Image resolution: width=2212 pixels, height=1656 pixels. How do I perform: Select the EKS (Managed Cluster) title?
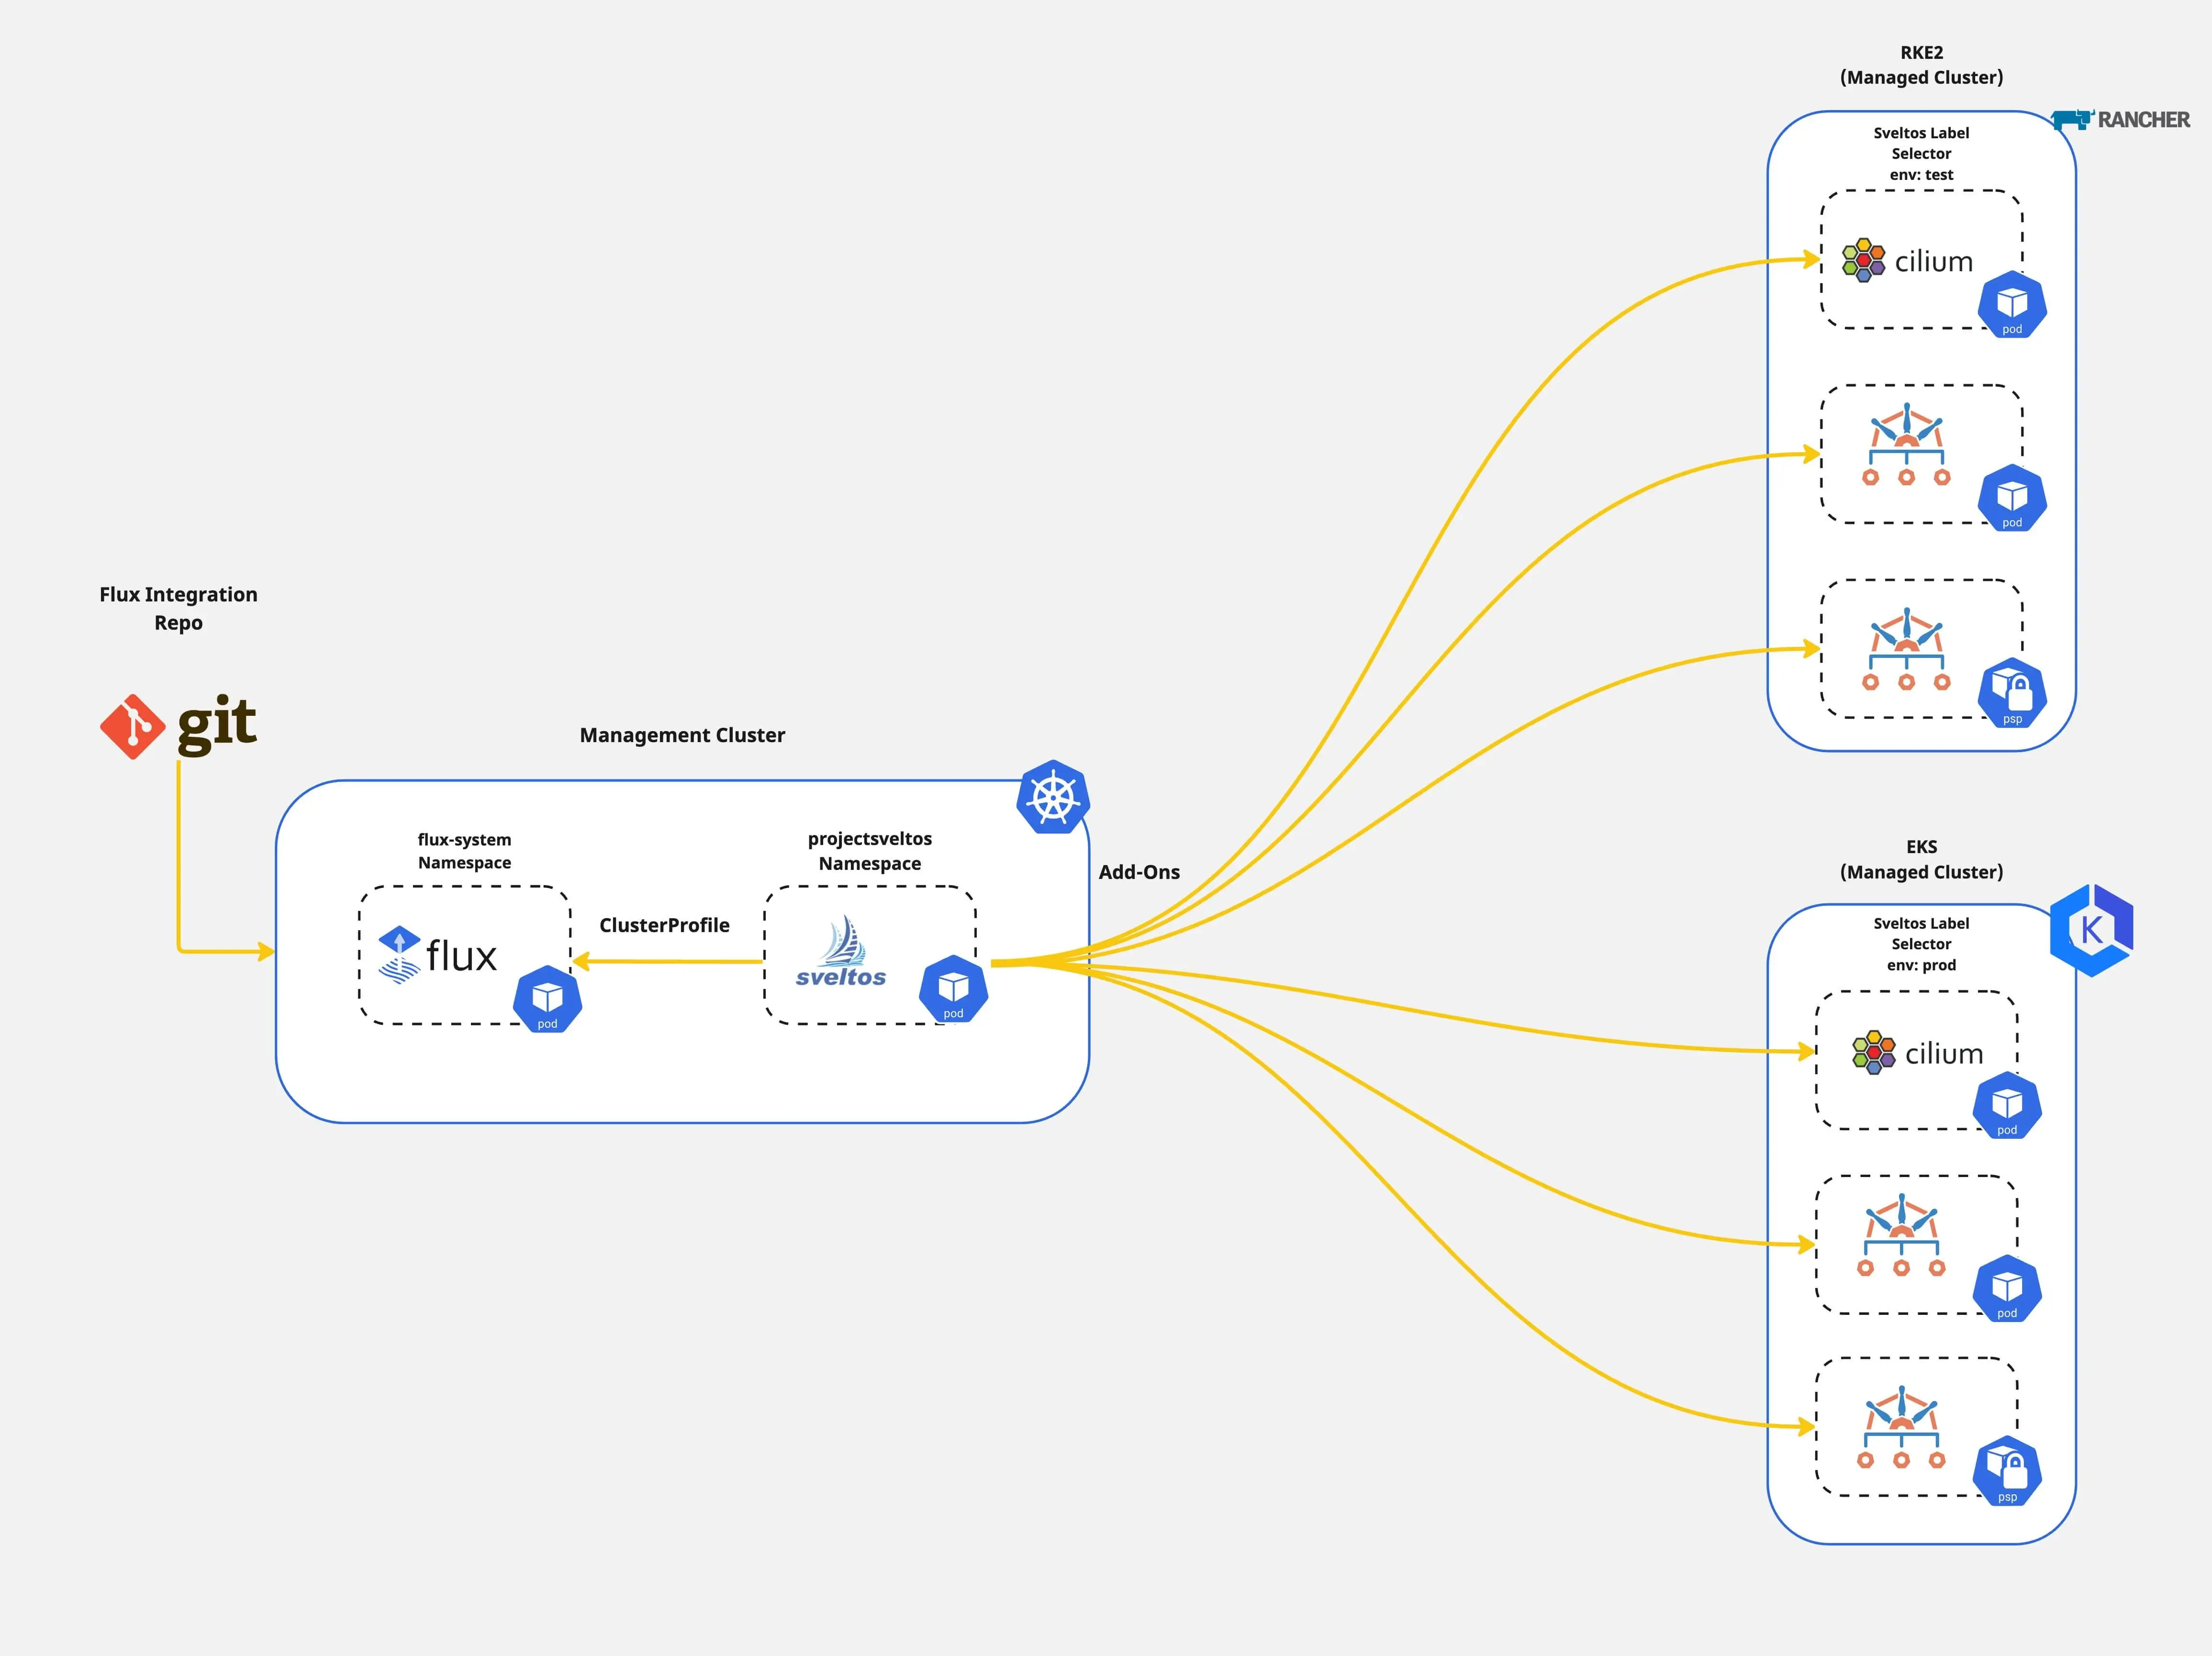[1921, 859]
